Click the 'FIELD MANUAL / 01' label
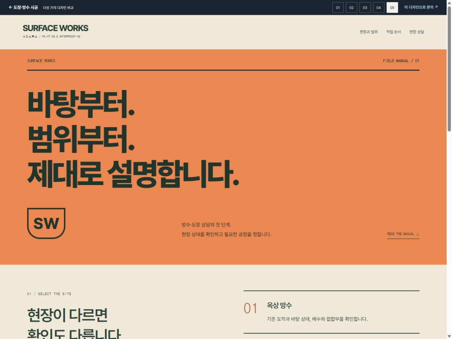 [x=401, y=61]
